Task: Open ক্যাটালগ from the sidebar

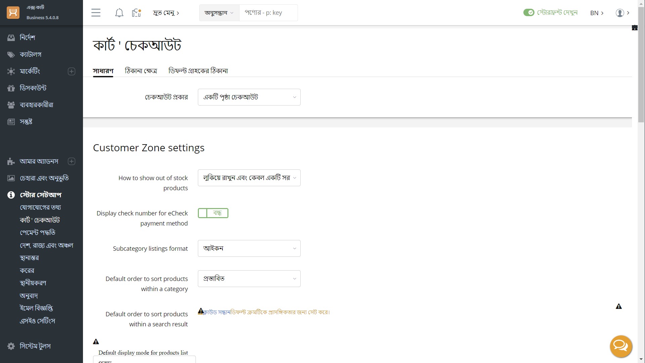Action: point(31,54)
